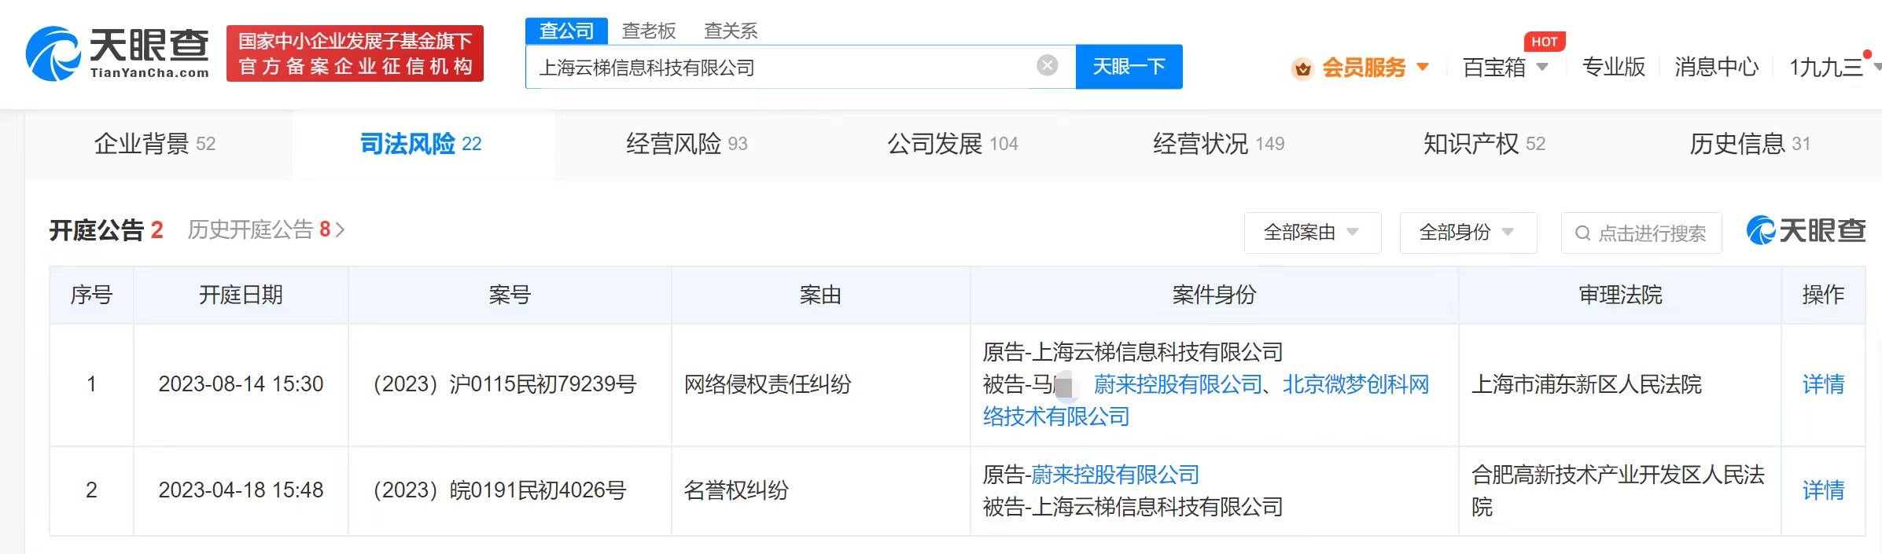The image size is (1882, 554).
Task: Open the 公司发展 tab
Action: (x=952, y=144)
